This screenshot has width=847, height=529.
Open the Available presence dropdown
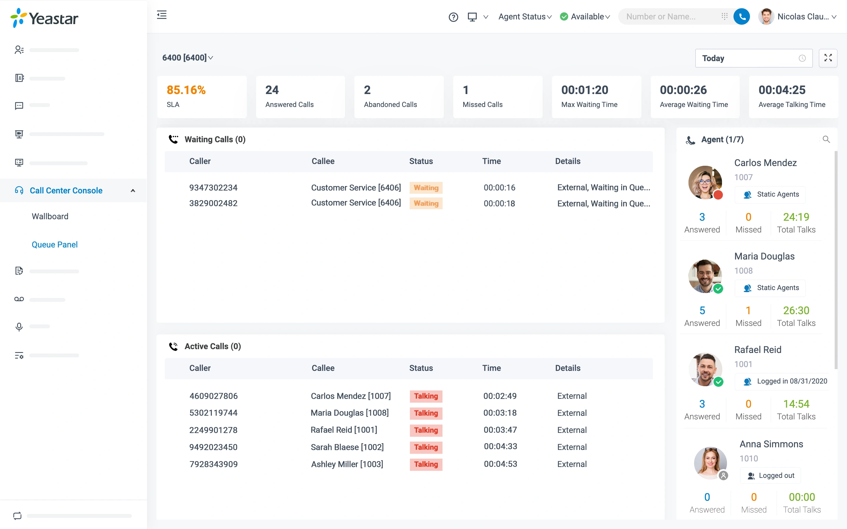pos(585,16)
